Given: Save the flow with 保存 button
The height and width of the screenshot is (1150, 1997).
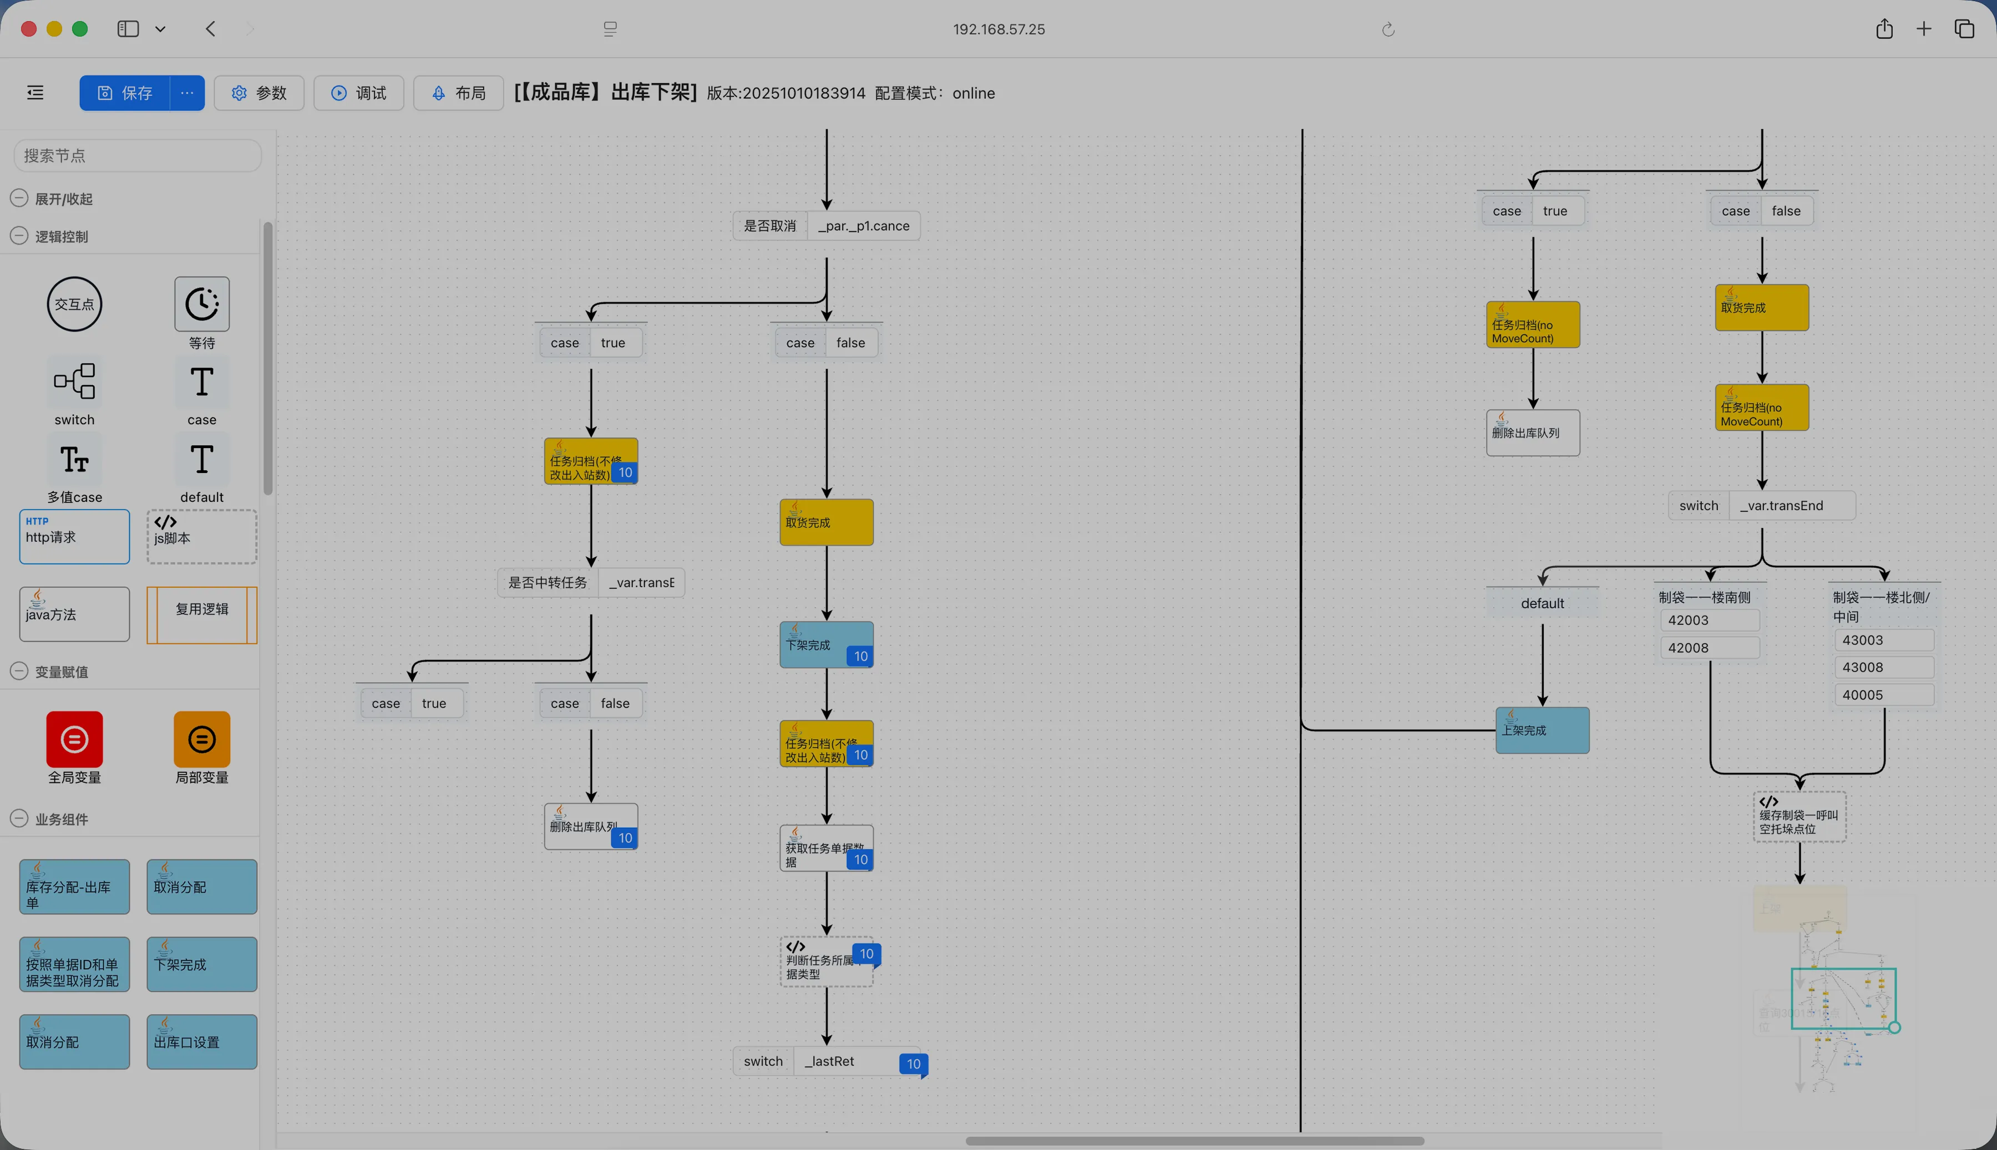Looking at the screenshot, I should [125, 93].
